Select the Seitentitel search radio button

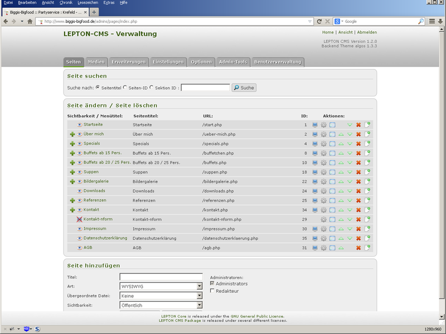(x=98, y=87)
